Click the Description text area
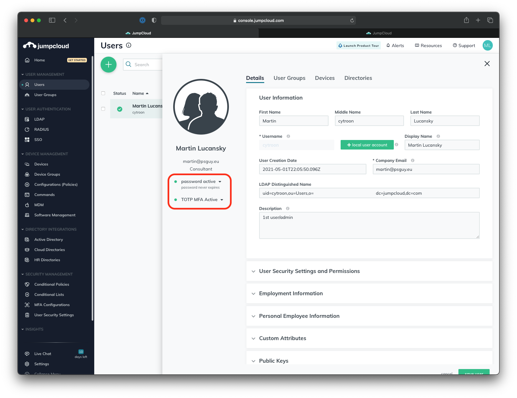 (369, 225)
